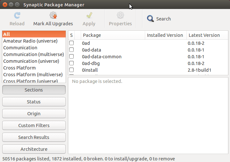Click the Search magnifier icon
Image resolution: width=230 pixels, height=162 pixels.
point(150,19)
